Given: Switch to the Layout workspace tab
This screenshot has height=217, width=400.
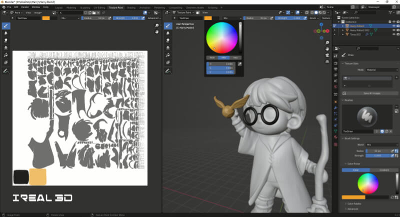Looking at the screenshot, I should [x=59, y=7].
